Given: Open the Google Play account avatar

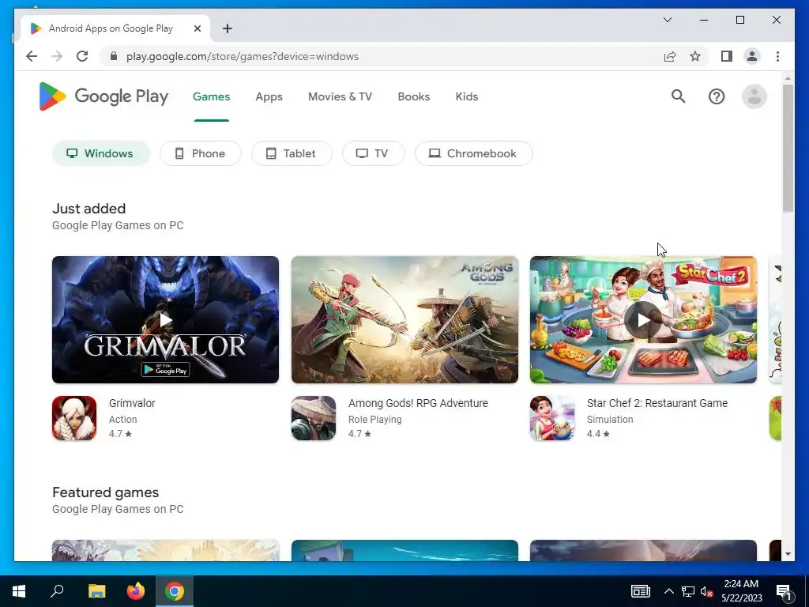Looking at the screenshot, I should (x=754, y=96).
